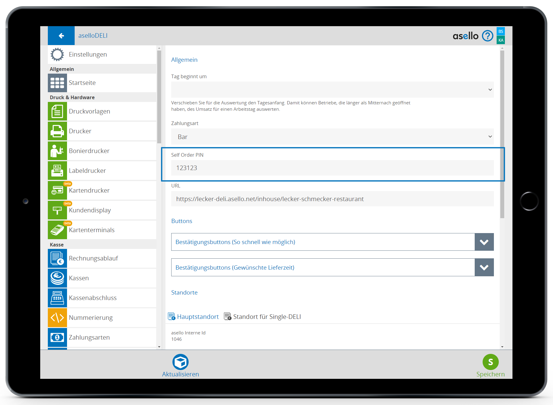The height and width of the screenshot is (405, 553).
Task: Click the Self Order PIN field
Action: (x=332, y=168)
